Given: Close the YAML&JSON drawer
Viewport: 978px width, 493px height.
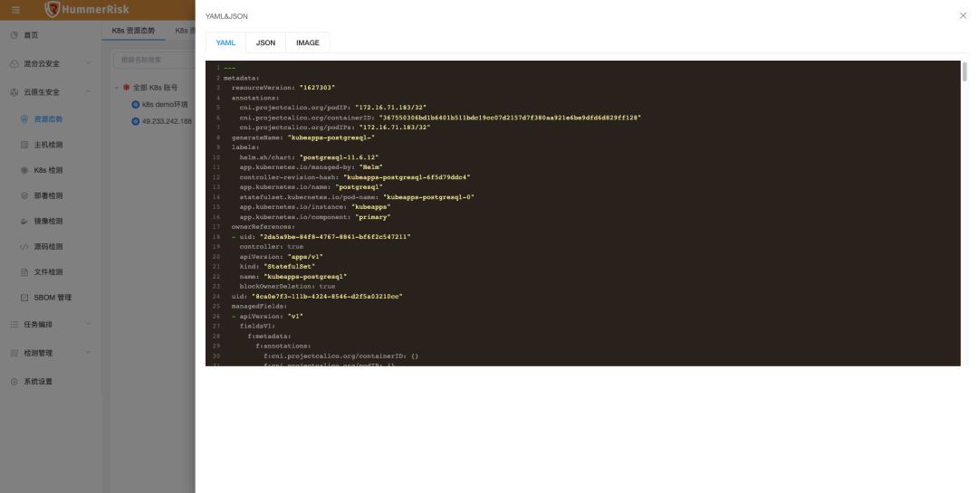Looking at the screenshot, I should point(963,15).
